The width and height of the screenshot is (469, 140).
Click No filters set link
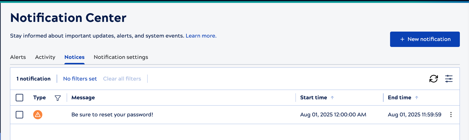pos(80,79)
